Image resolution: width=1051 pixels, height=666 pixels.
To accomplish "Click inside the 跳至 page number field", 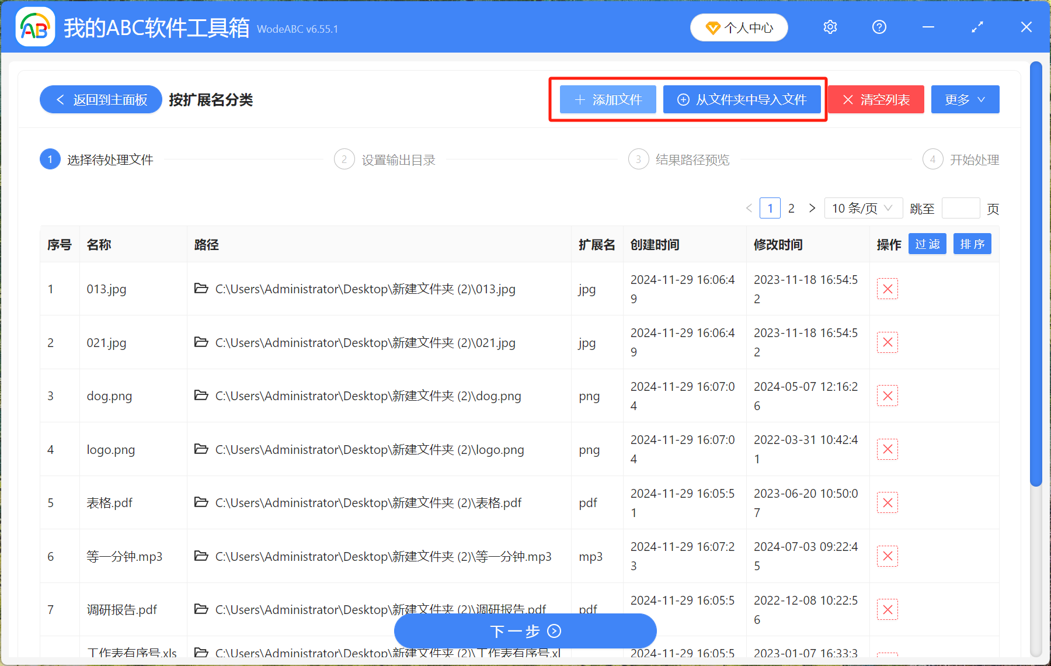I will 960,208.
